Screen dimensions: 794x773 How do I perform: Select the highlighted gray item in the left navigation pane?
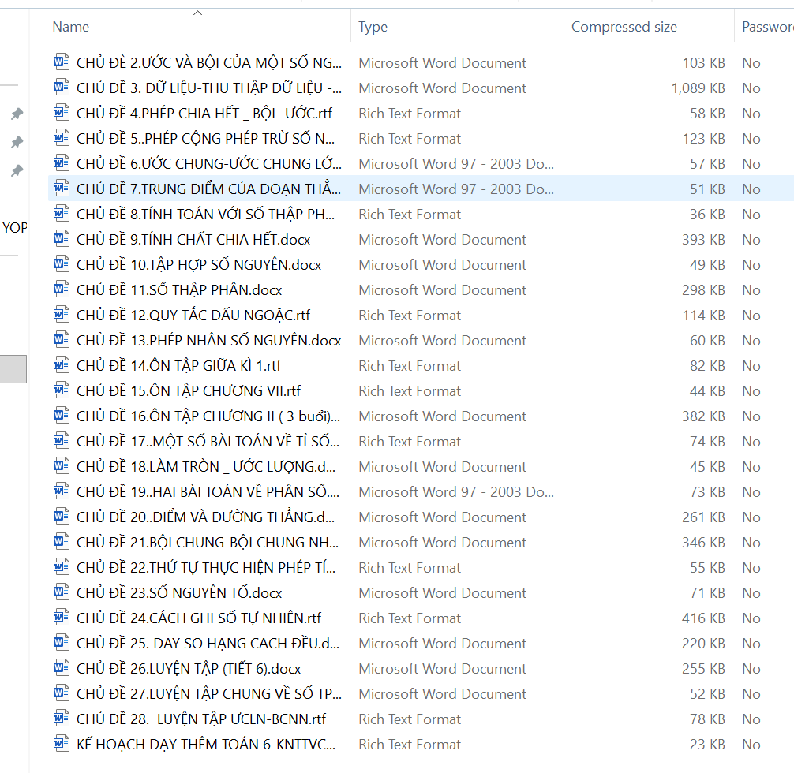click(x=13, y=369)
